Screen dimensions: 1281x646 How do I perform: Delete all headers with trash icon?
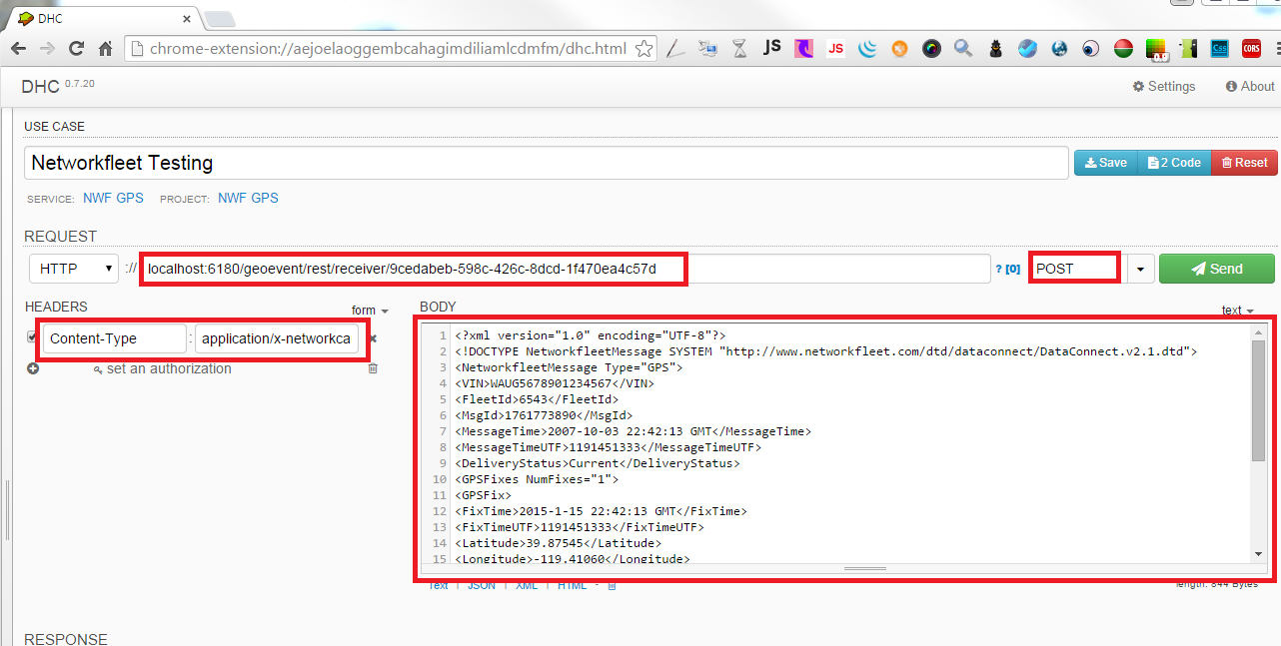coord(373,369)
